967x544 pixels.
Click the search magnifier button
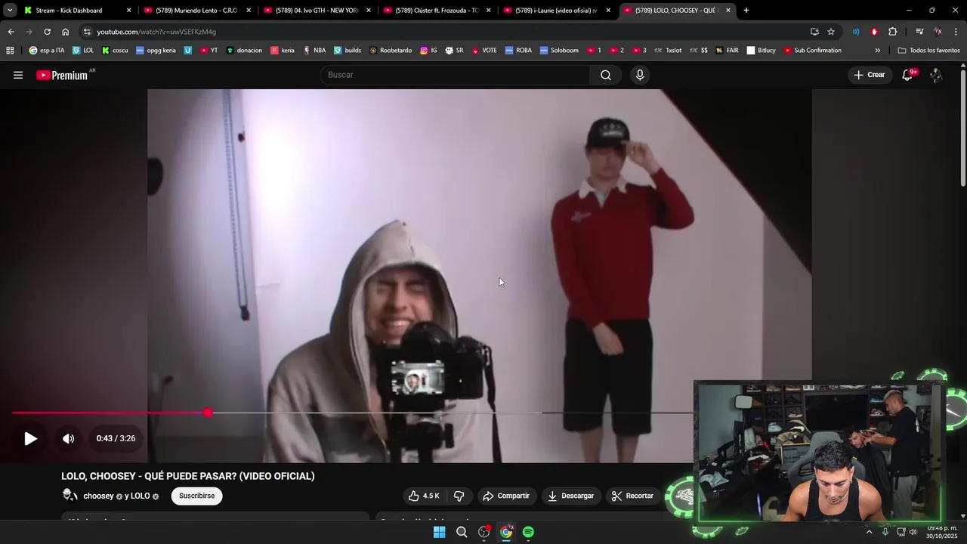606,75
